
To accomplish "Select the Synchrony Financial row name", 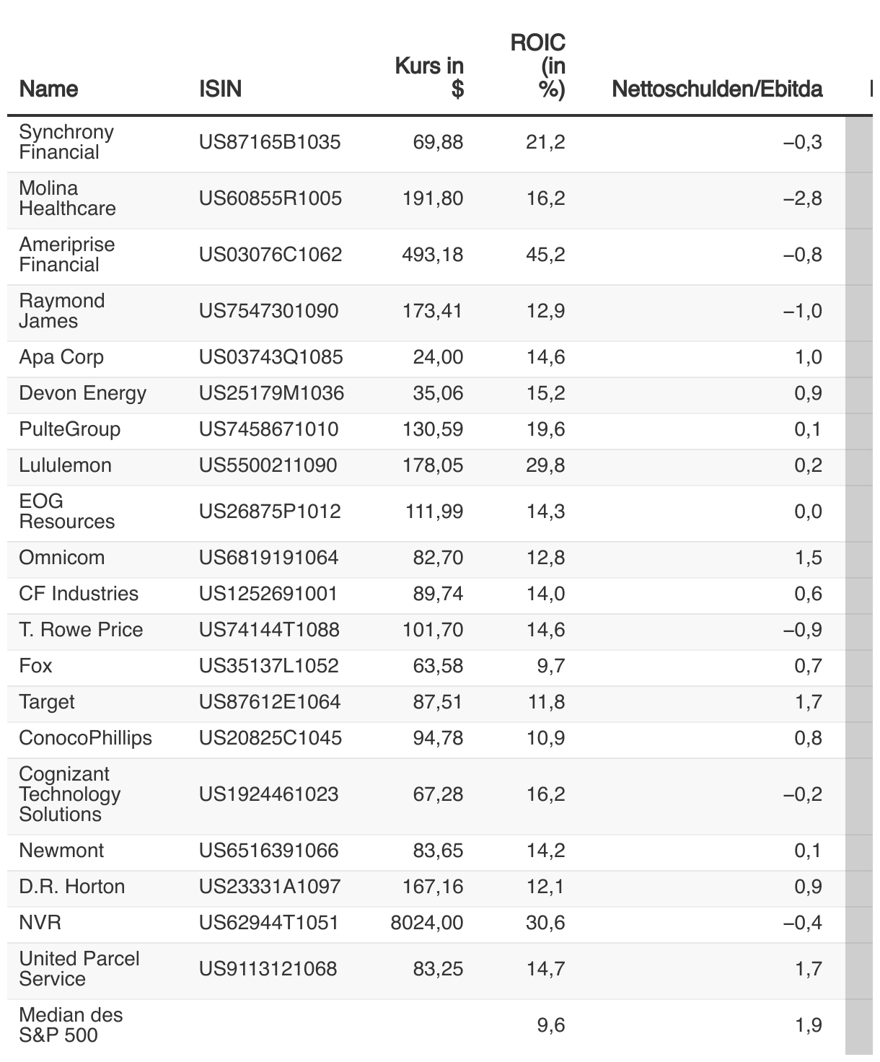I will tap(66, 142).
